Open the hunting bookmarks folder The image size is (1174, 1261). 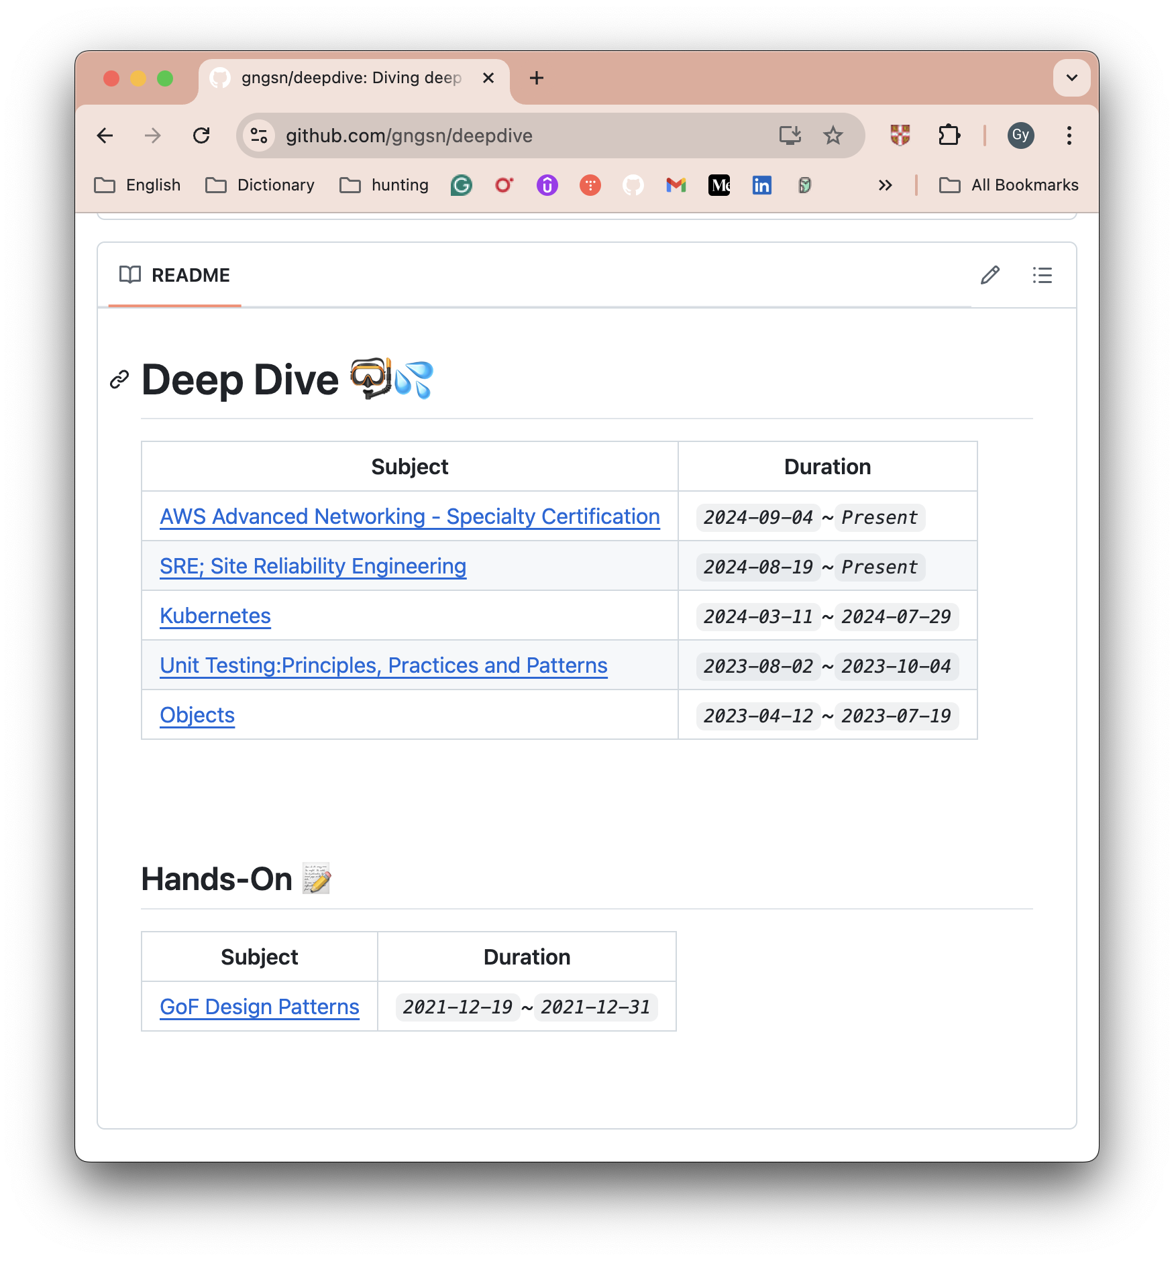click(384, 185)
